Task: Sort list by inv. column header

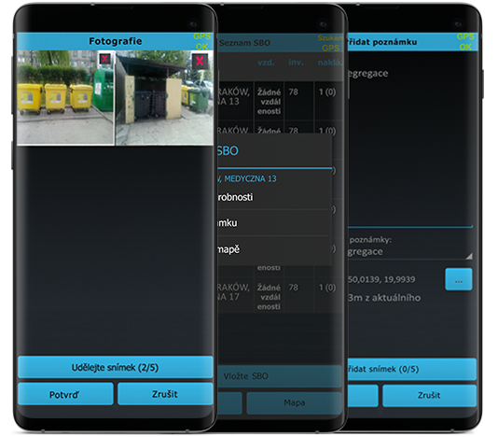Action: tap(296, 63)
